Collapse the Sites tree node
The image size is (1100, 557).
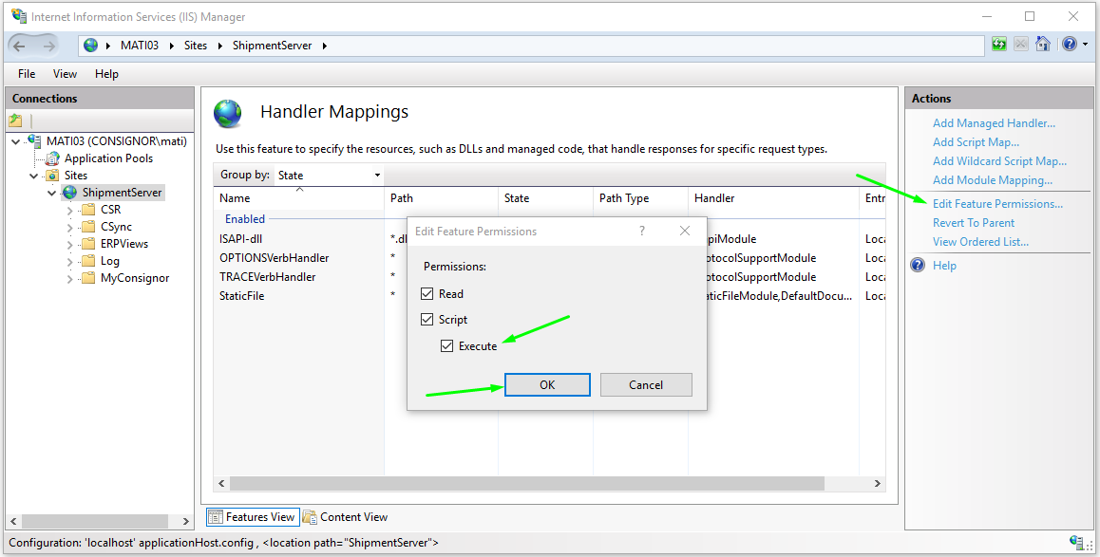point(34,176)
